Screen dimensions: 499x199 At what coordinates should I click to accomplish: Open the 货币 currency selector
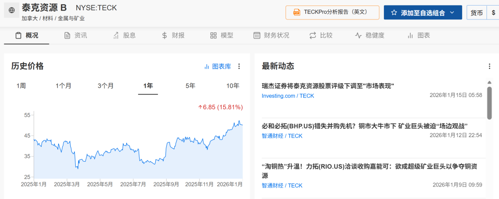pyautogui.click(x=476, y=13)
